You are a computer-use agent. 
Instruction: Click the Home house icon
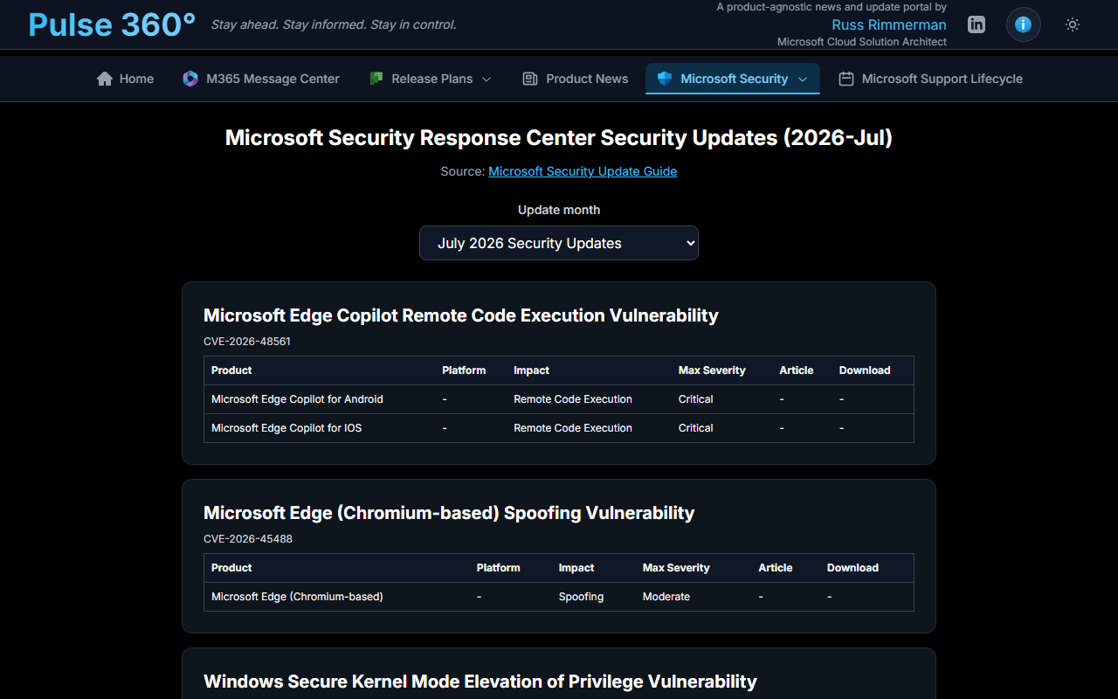(105, 79)
